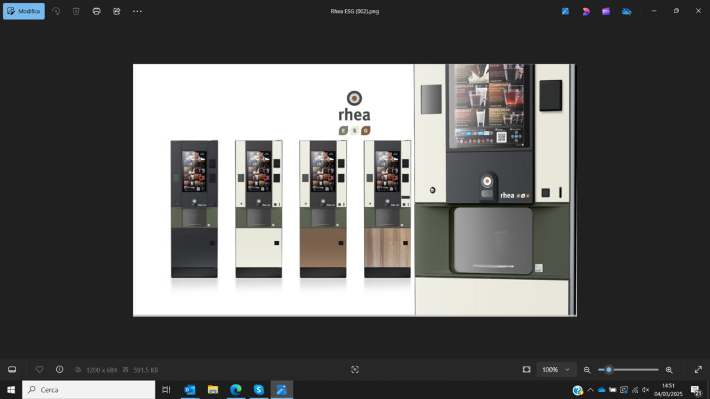Share the image with the share icon
710x399 pixels.
116,11
